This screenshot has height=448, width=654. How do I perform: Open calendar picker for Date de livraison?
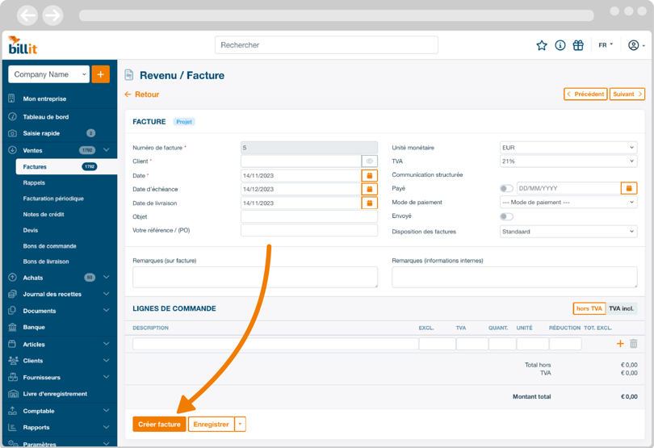370,203
